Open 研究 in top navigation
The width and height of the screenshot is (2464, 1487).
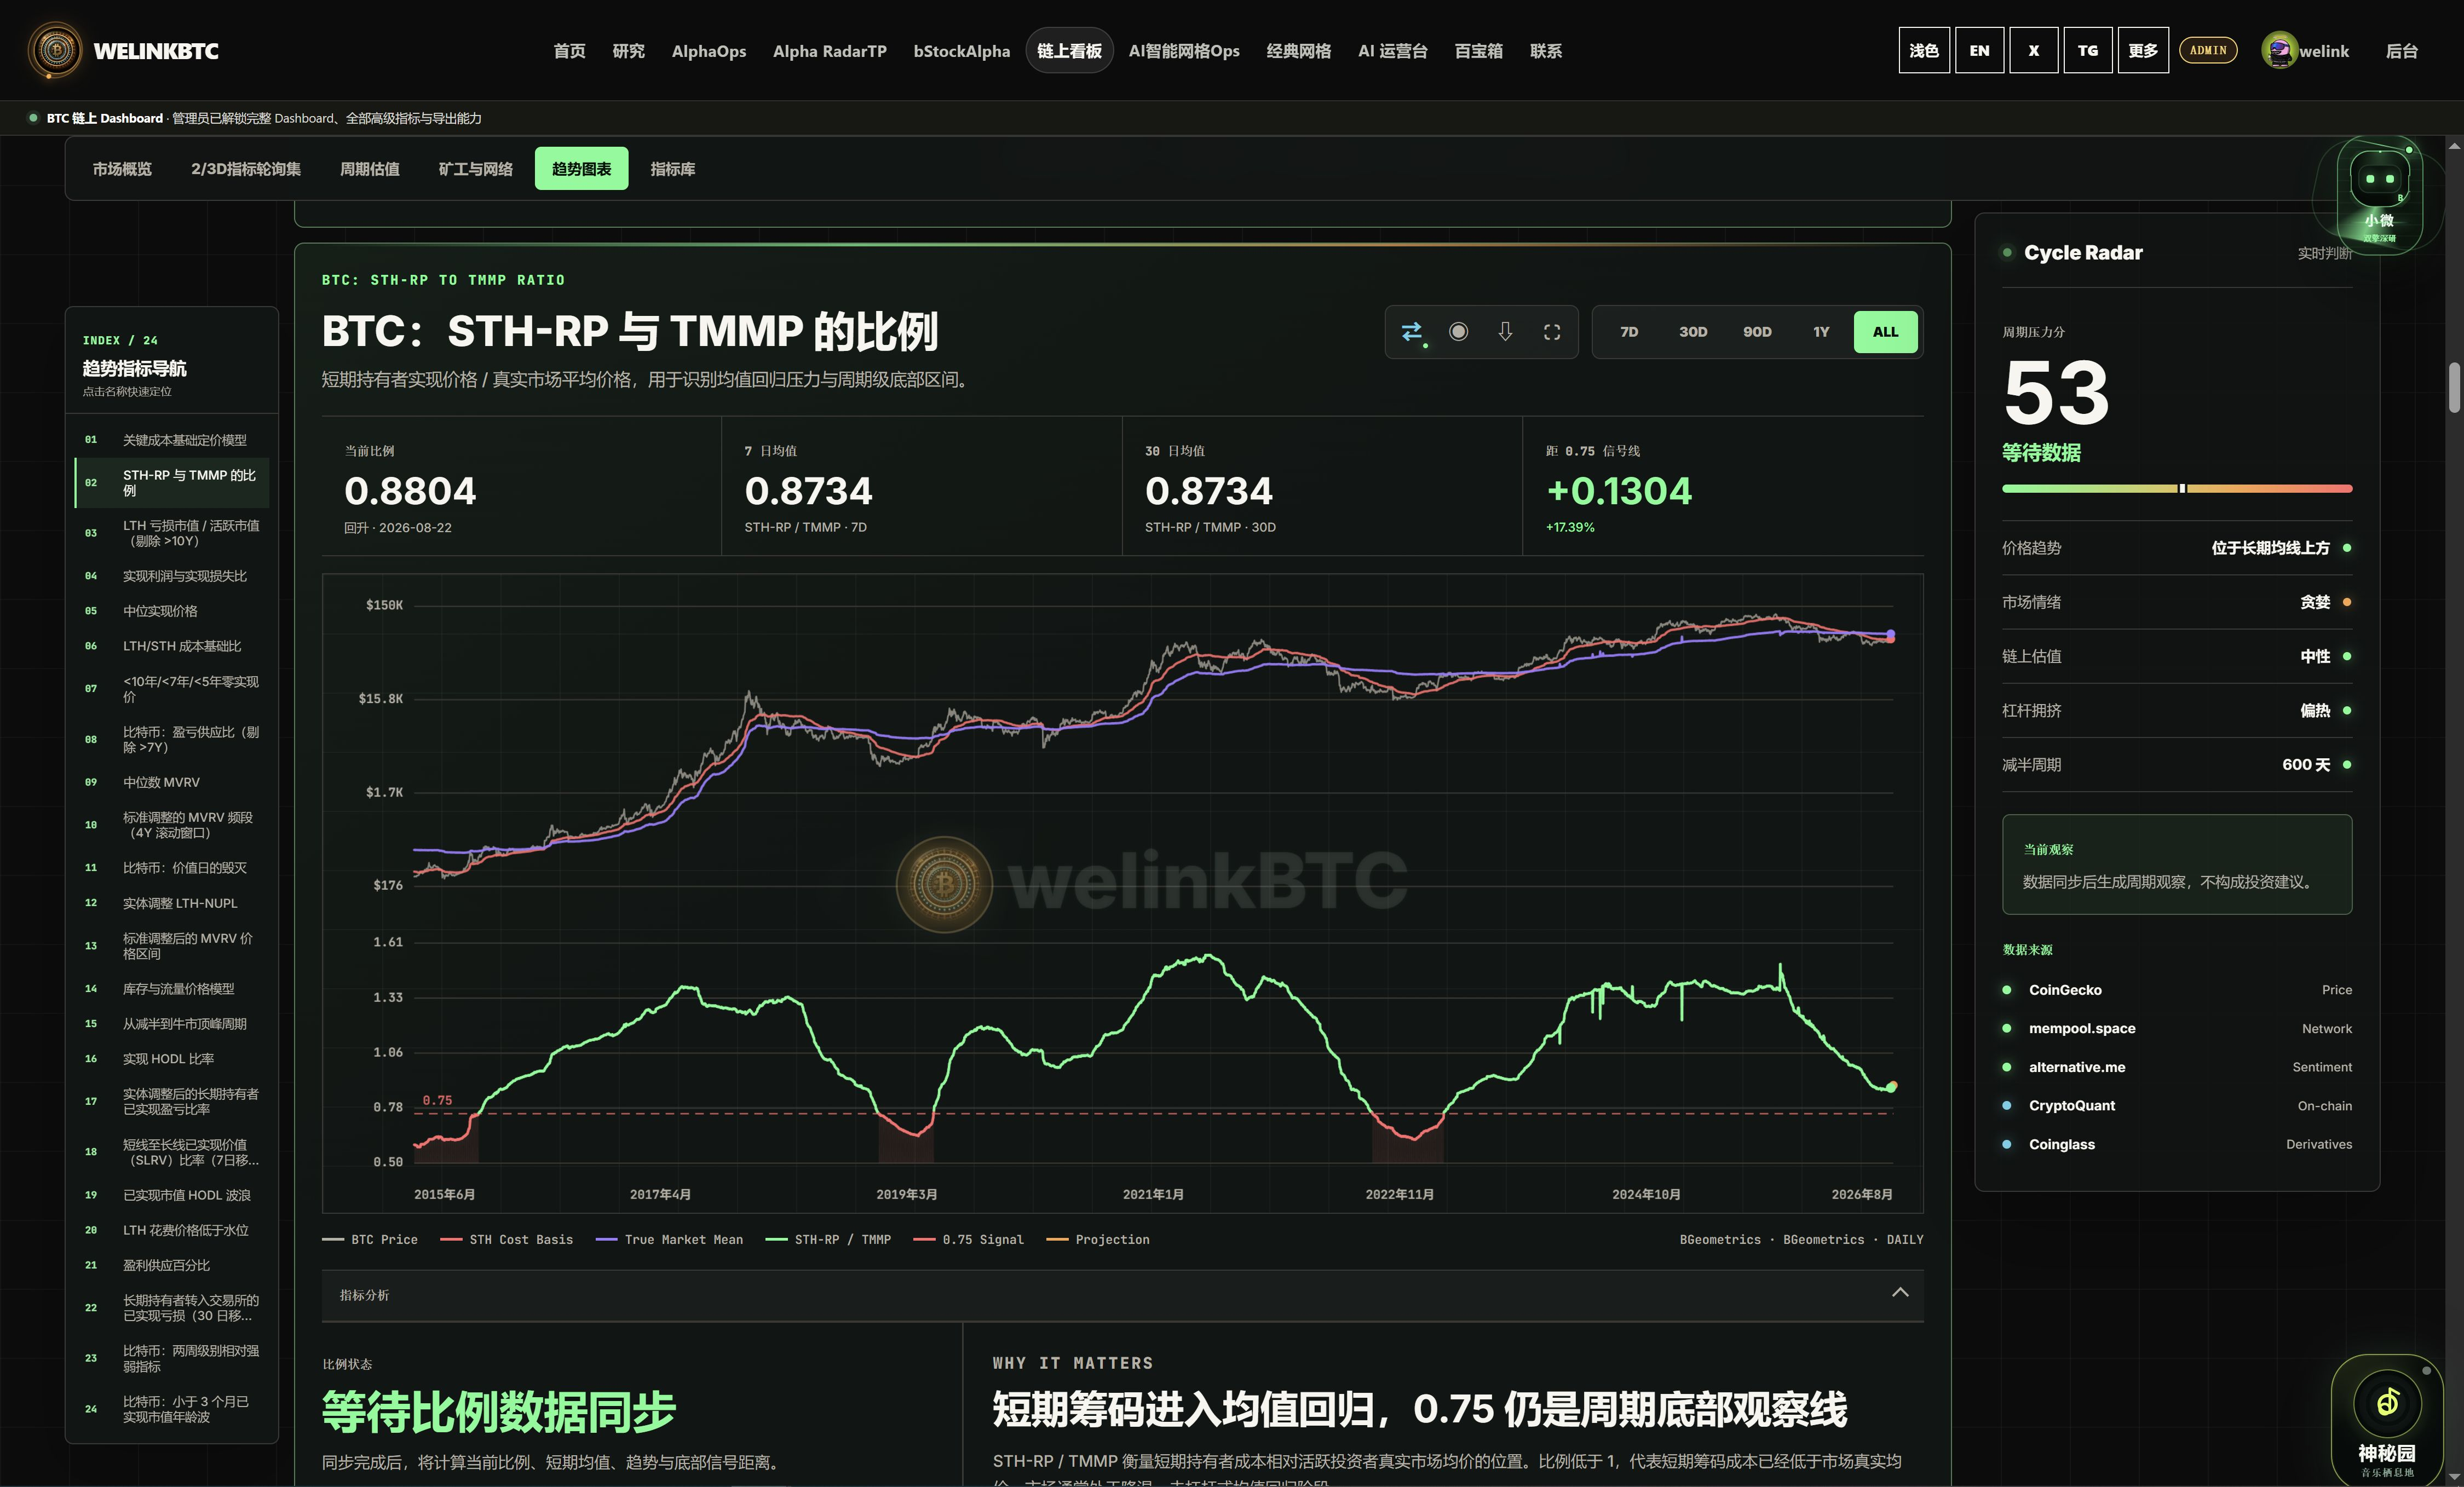tap(629, 51)
